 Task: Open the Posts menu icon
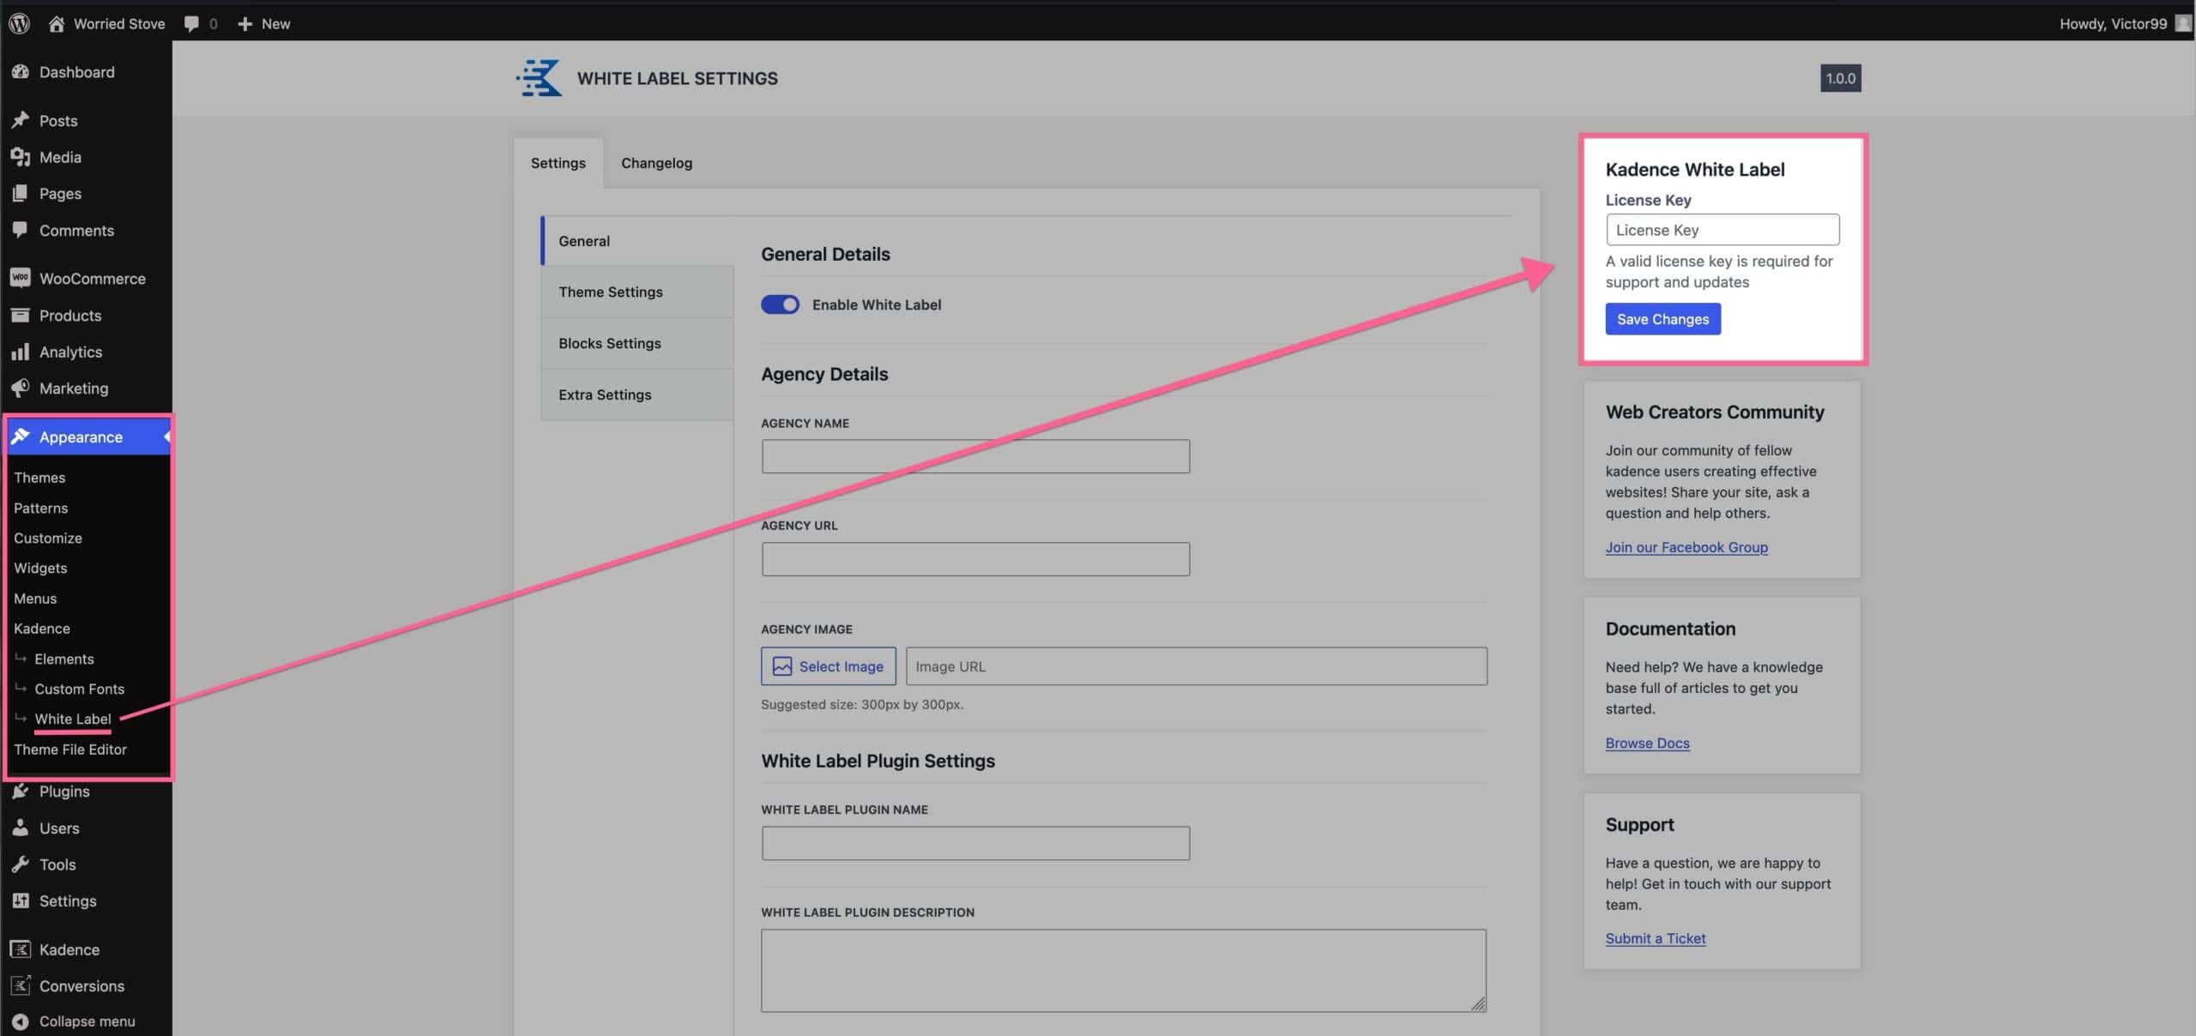pos(21,120)
